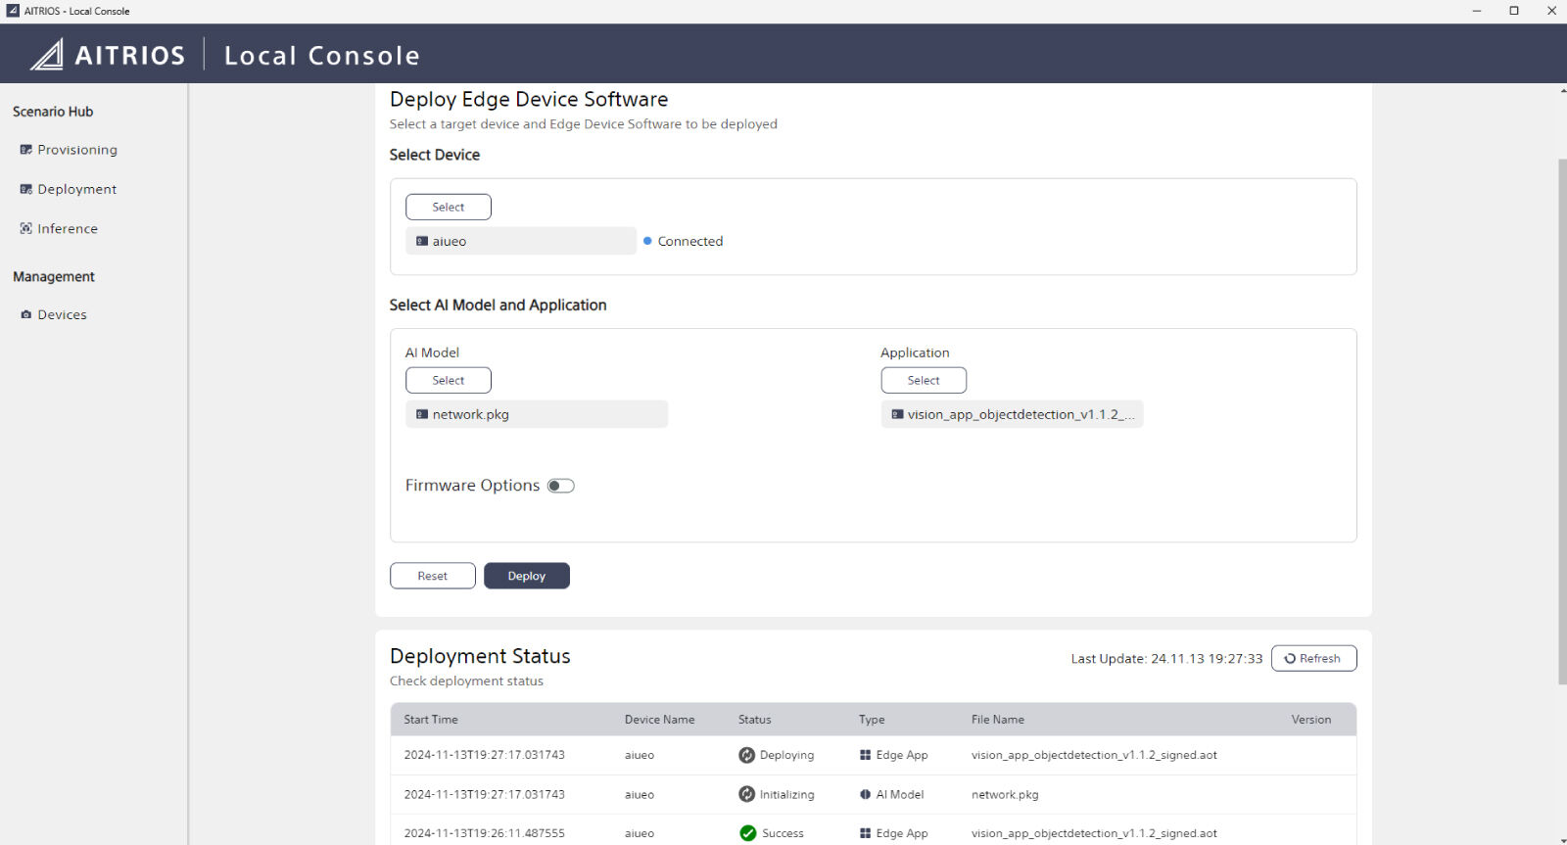Click the AITRIOS logo icon
Viewport: 1567px width, 845px height.
tap(47, 54)
